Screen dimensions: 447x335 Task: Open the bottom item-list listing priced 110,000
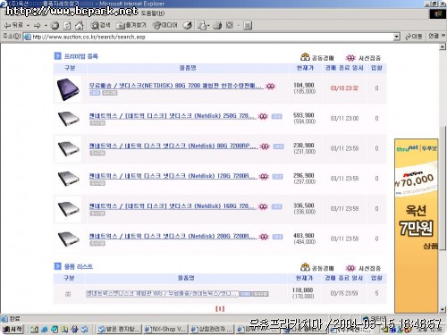163,294
